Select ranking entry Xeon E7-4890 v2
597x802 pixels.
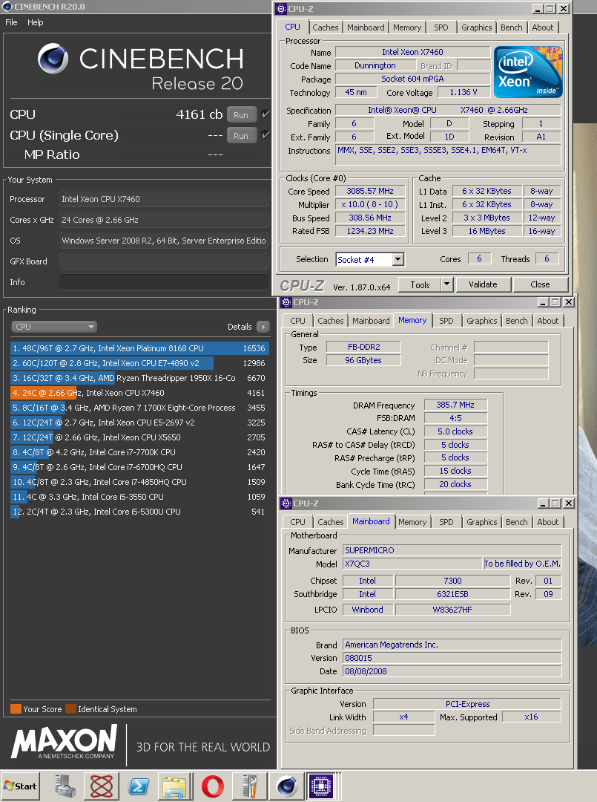[139, 363]
